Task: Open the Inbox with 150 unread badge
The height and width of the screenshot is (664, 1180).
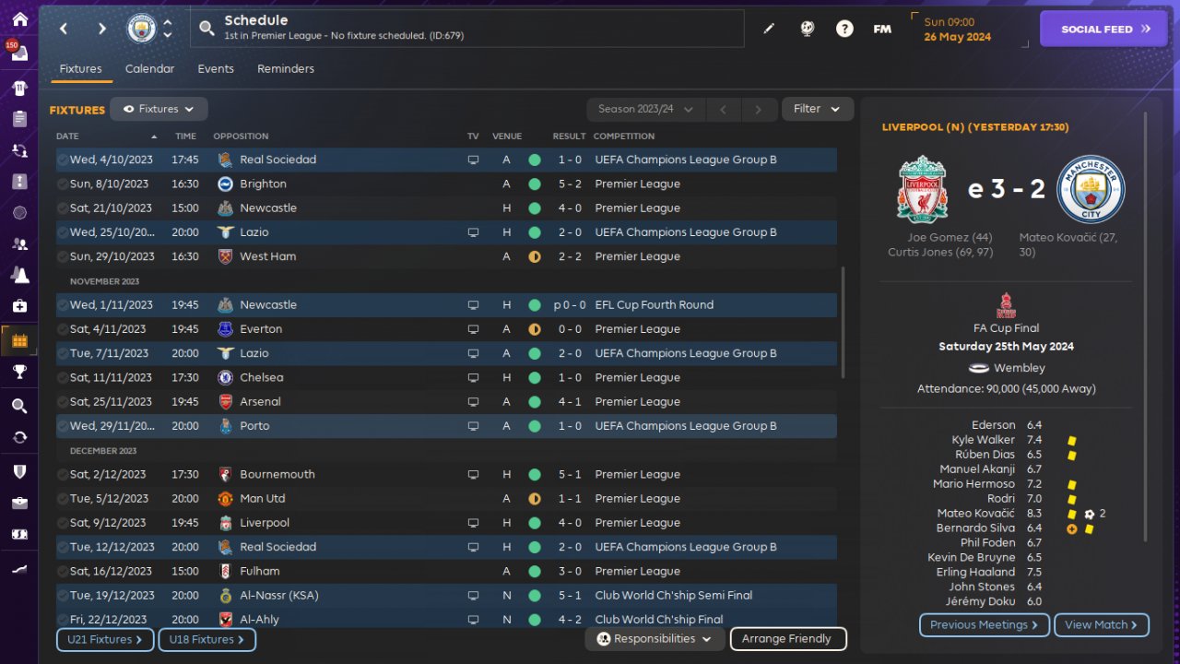Action: (x=19, y=53)
